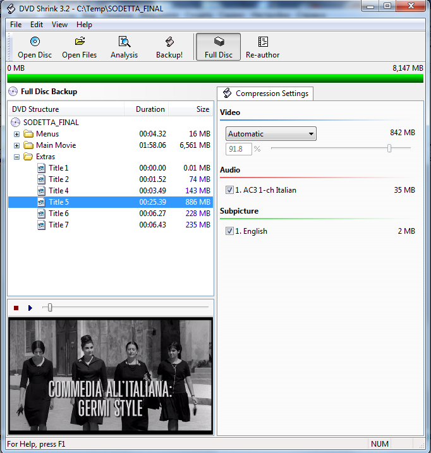Select the Title 6 row
431x453 pixels.
click(x=111, y=214)
